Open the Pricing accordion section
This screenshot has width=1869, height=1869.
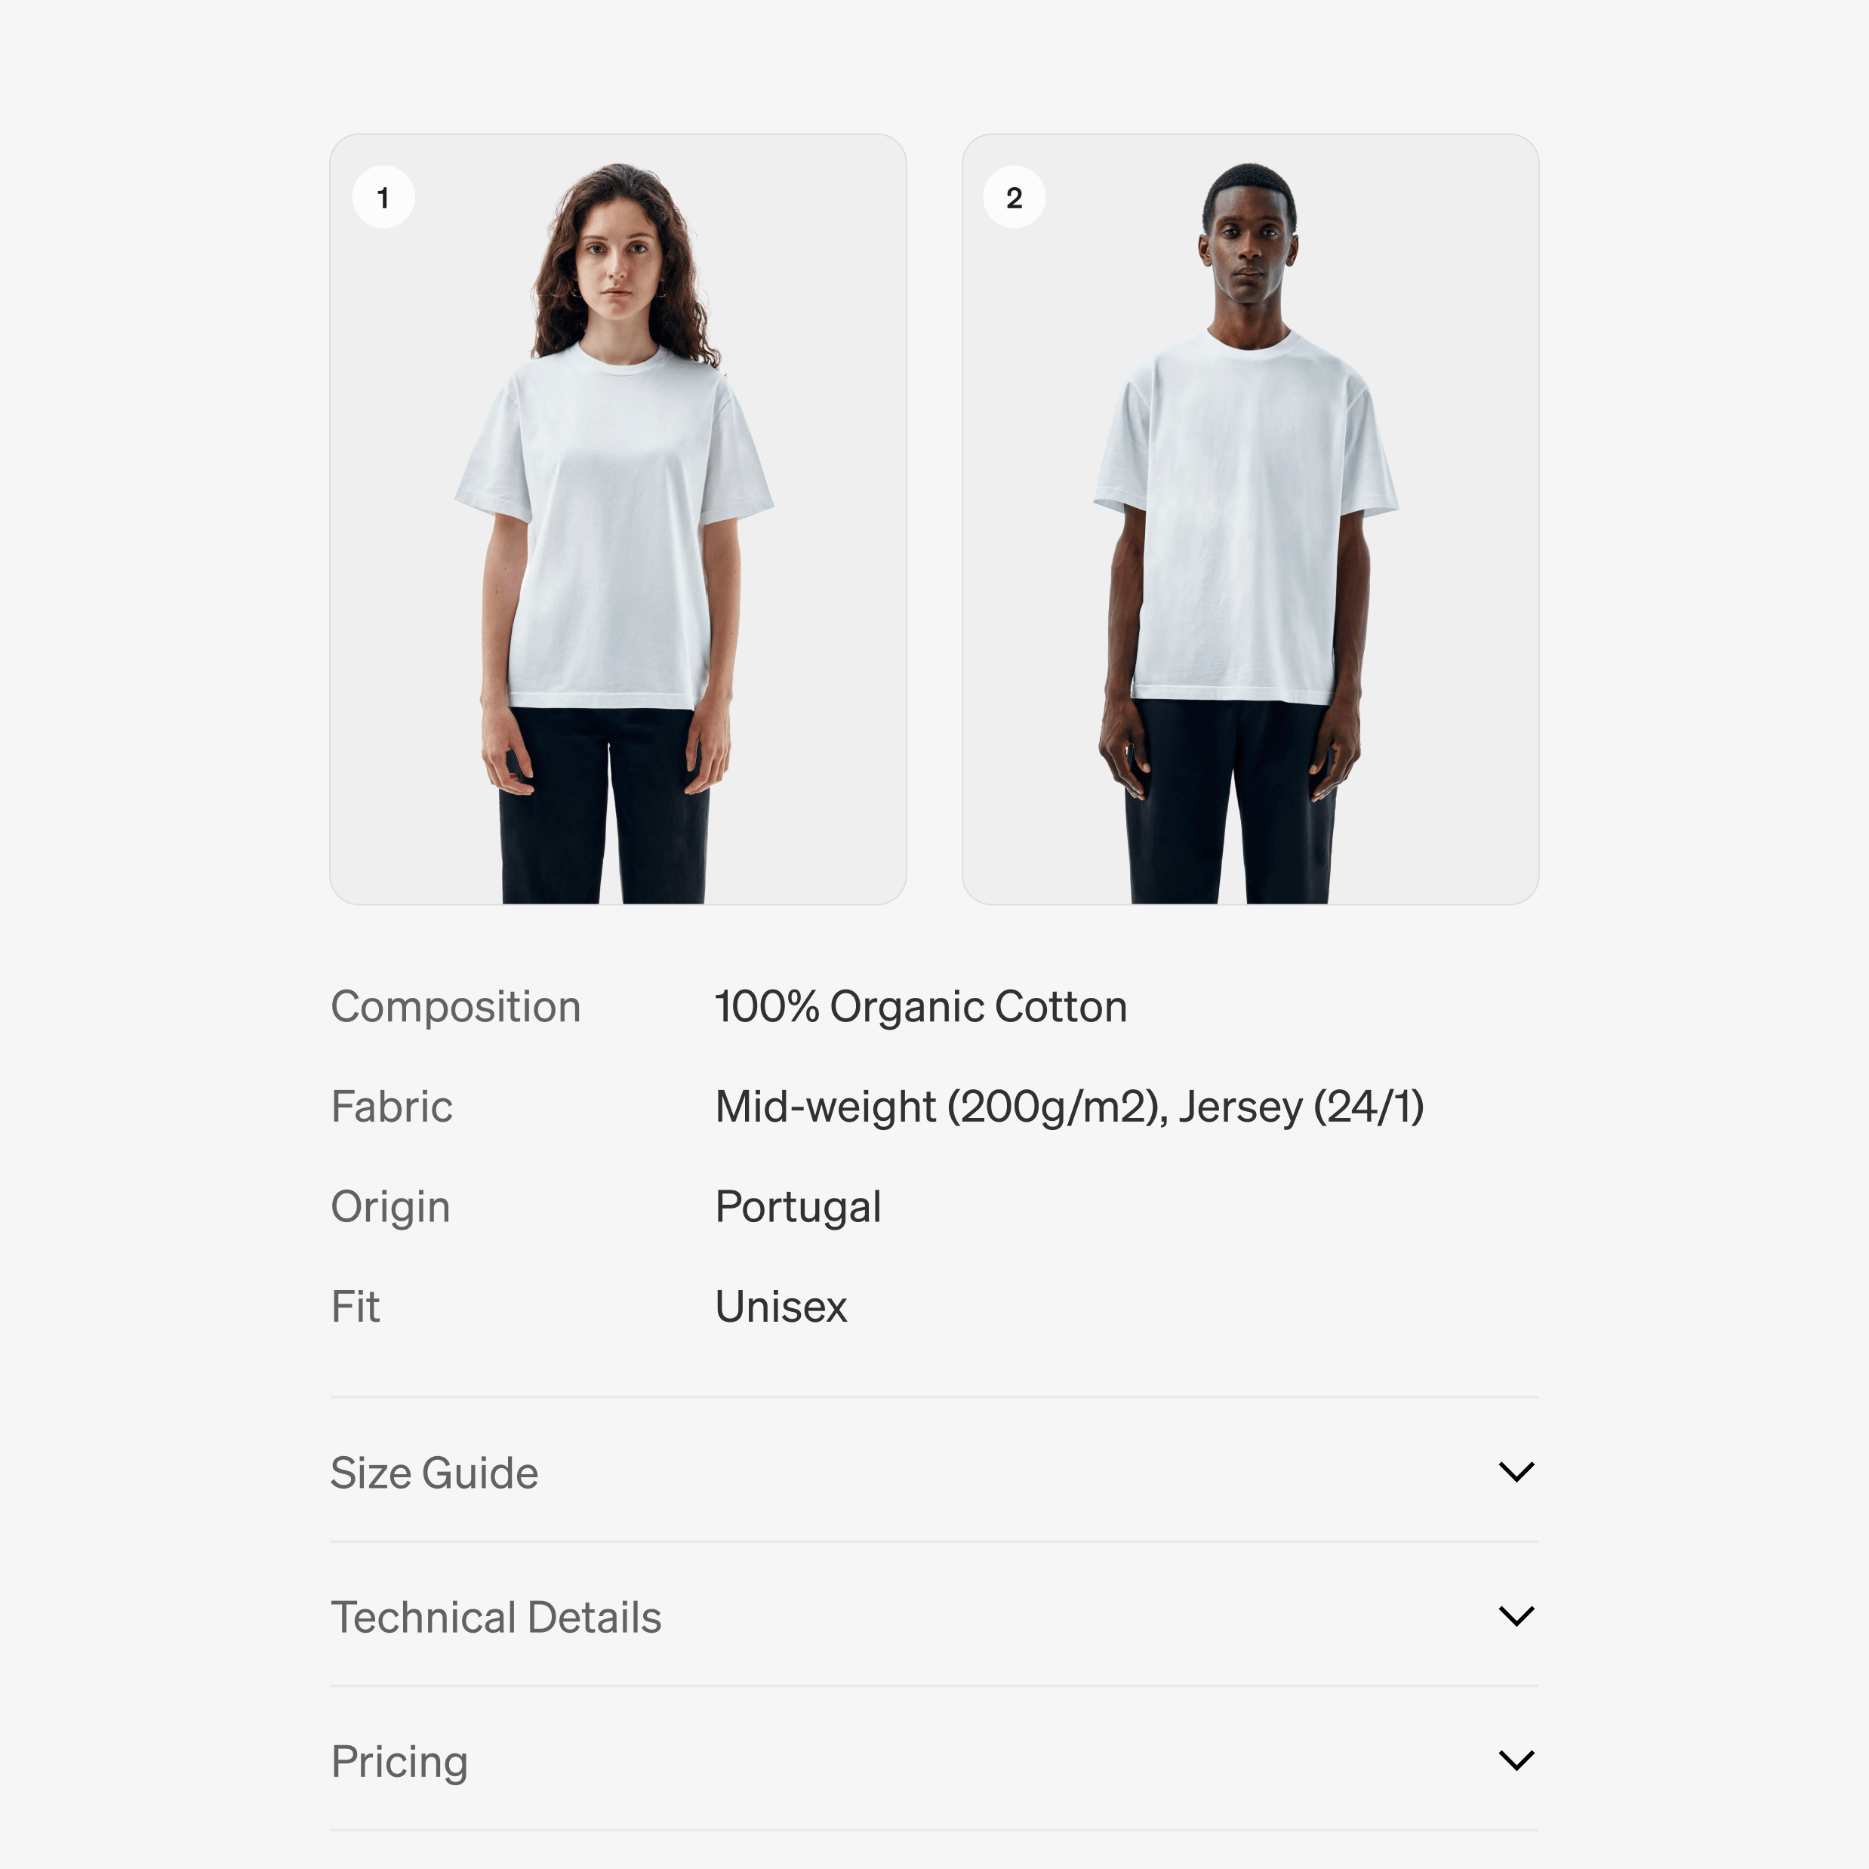tap(934, 1760)
